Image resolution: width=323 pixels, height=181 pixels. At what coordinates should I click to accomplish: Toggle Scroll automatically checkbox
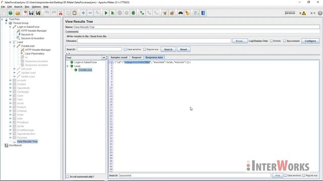(x=68, y=176)
